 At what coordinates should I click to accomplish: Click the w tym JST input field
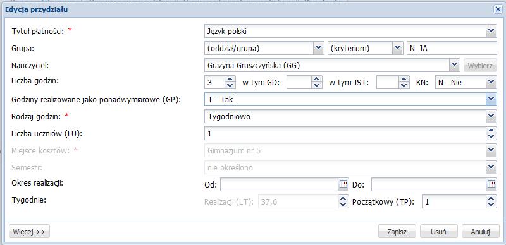coord(388,83)
